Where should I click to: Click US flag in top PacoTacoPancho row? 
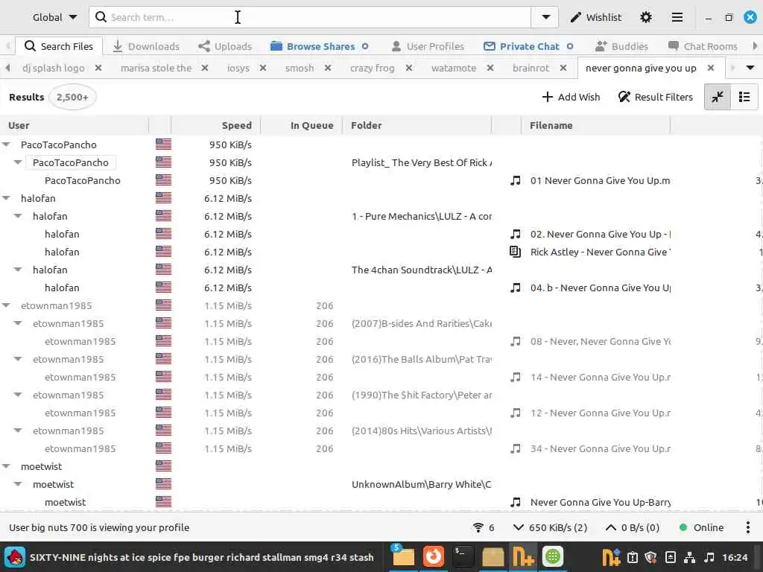pyautogui.click(x=163, y=144)
